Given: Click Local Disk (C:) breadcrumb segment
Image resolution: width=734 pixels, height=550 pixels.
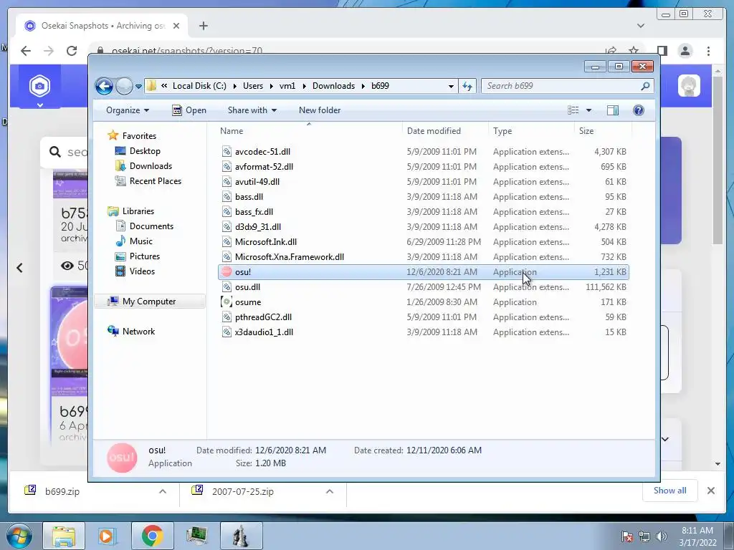Looking at the screenshot, I should [199, 86].
